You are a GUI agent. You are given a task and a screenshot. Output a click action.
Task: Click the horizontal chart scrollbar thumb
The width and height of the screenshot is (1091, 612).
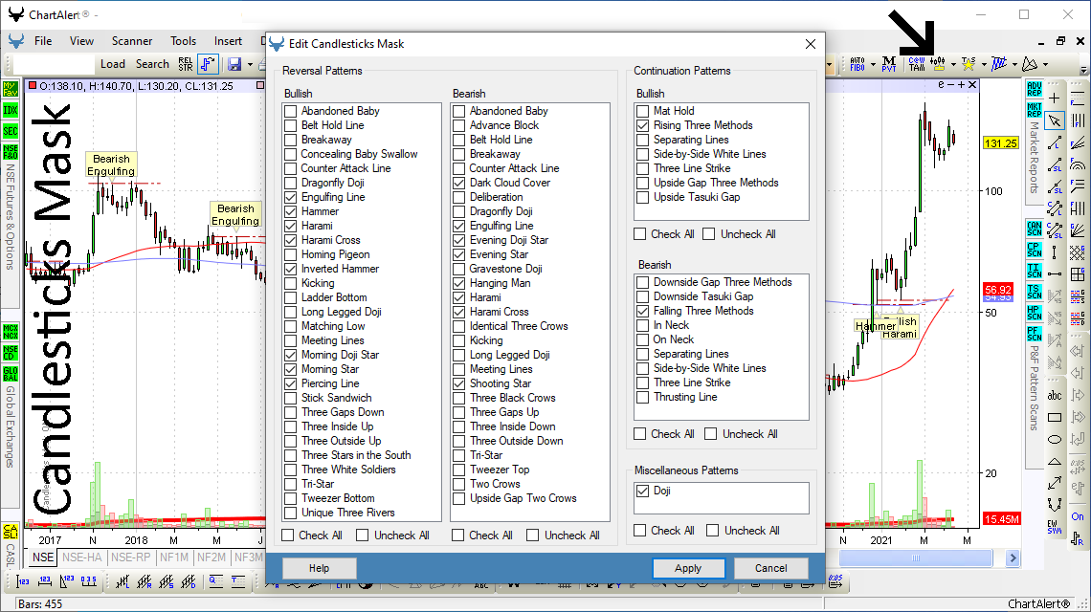(916, 557)
